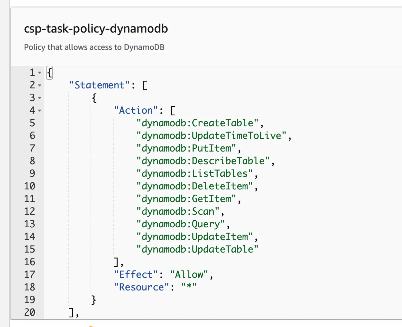The width and height of the screenshot is (402, 327).
Task: Collapse the Statement fold arrow on line 2
Action: point(40,85)
